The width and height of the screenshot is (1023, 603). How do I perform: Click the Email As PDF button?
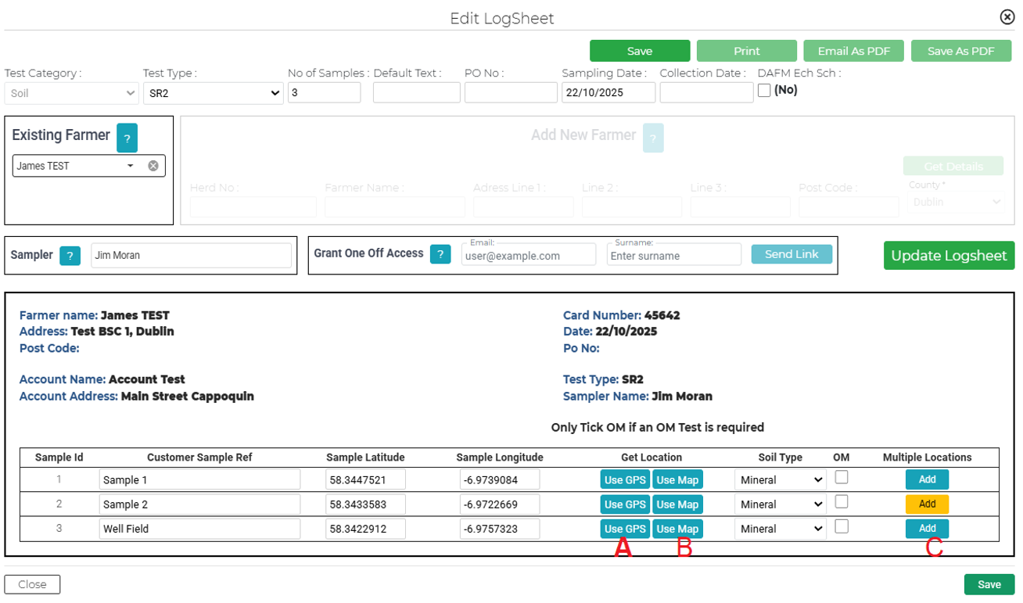click(853, 51)
